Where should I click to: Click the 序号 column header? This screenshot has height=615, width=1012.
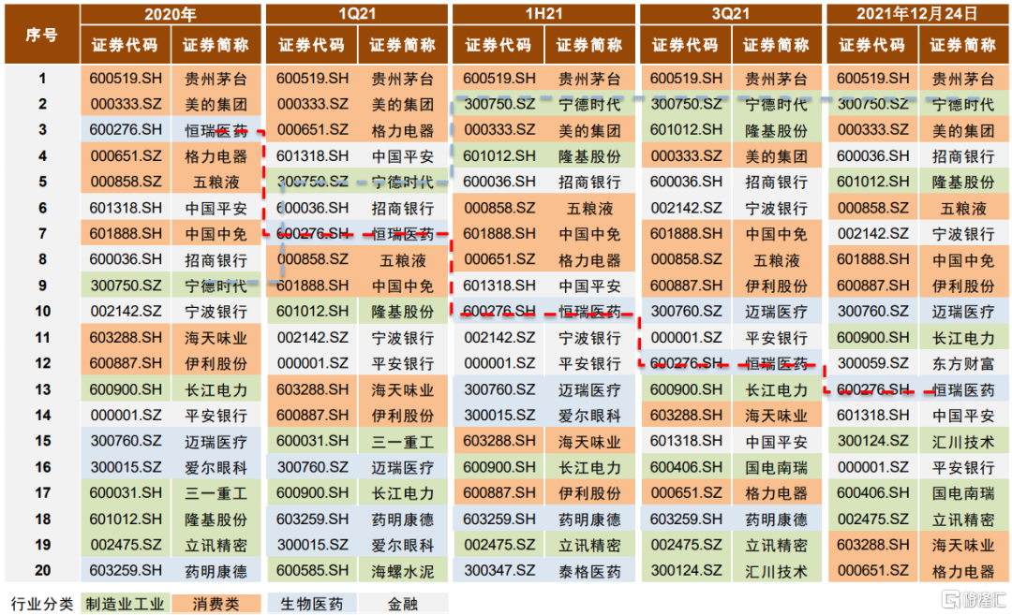point(42,35)
